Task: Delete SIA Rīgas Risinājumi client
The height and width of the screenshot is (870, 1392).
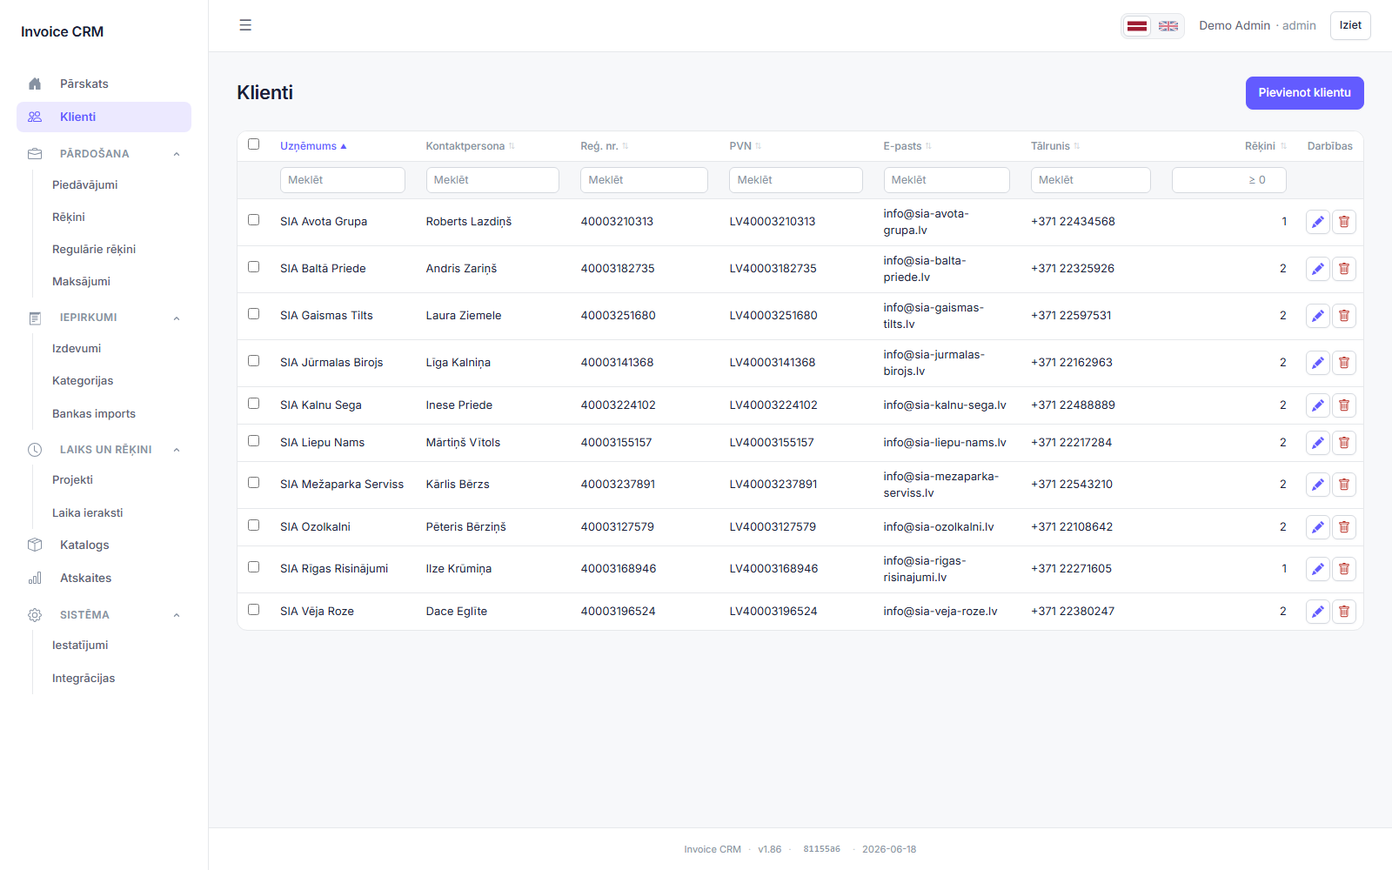Action: coord(1344,569)
